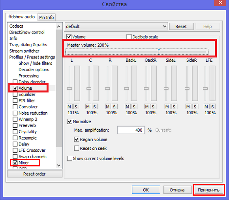Image resolution: width=229 pixels, height=200 pixels.
Task: Open the default preset dropdown
Action: click(116, 26)
